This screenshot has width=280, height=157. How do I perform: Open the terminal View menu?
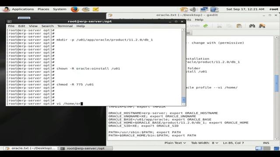coord(33,26)
